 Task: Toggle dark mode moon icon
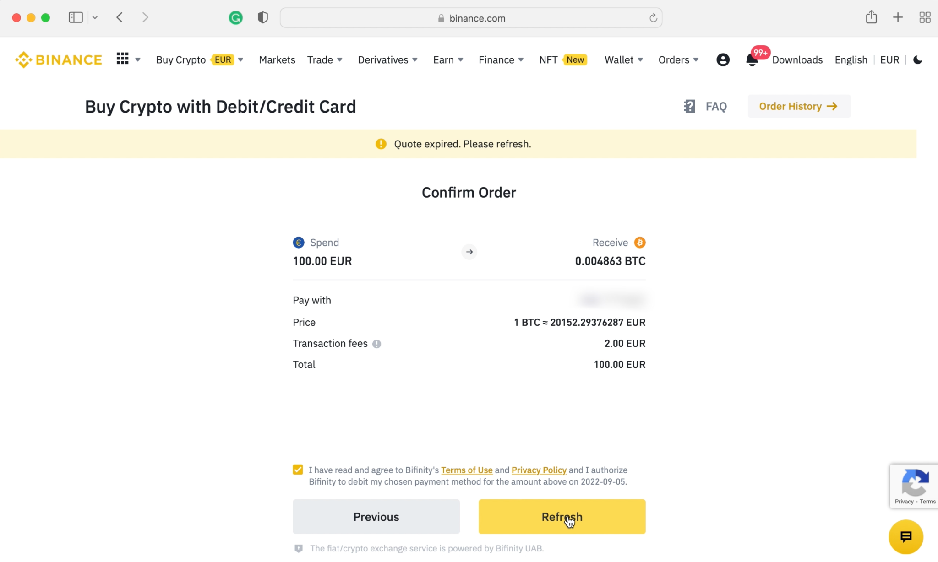coord(917,59)
